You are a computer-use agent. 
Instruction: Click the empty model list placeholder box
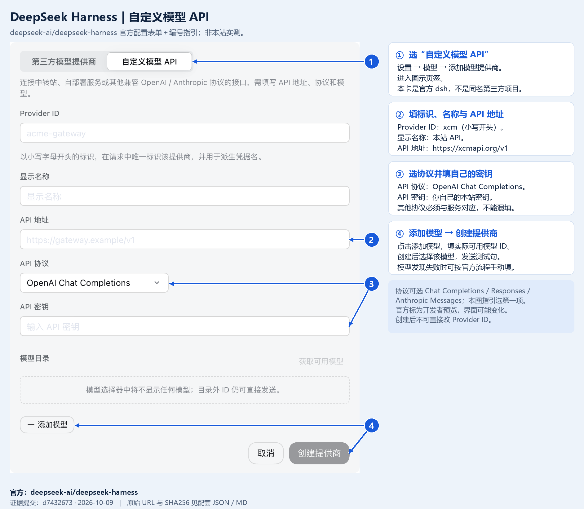[x=185, y=390]
